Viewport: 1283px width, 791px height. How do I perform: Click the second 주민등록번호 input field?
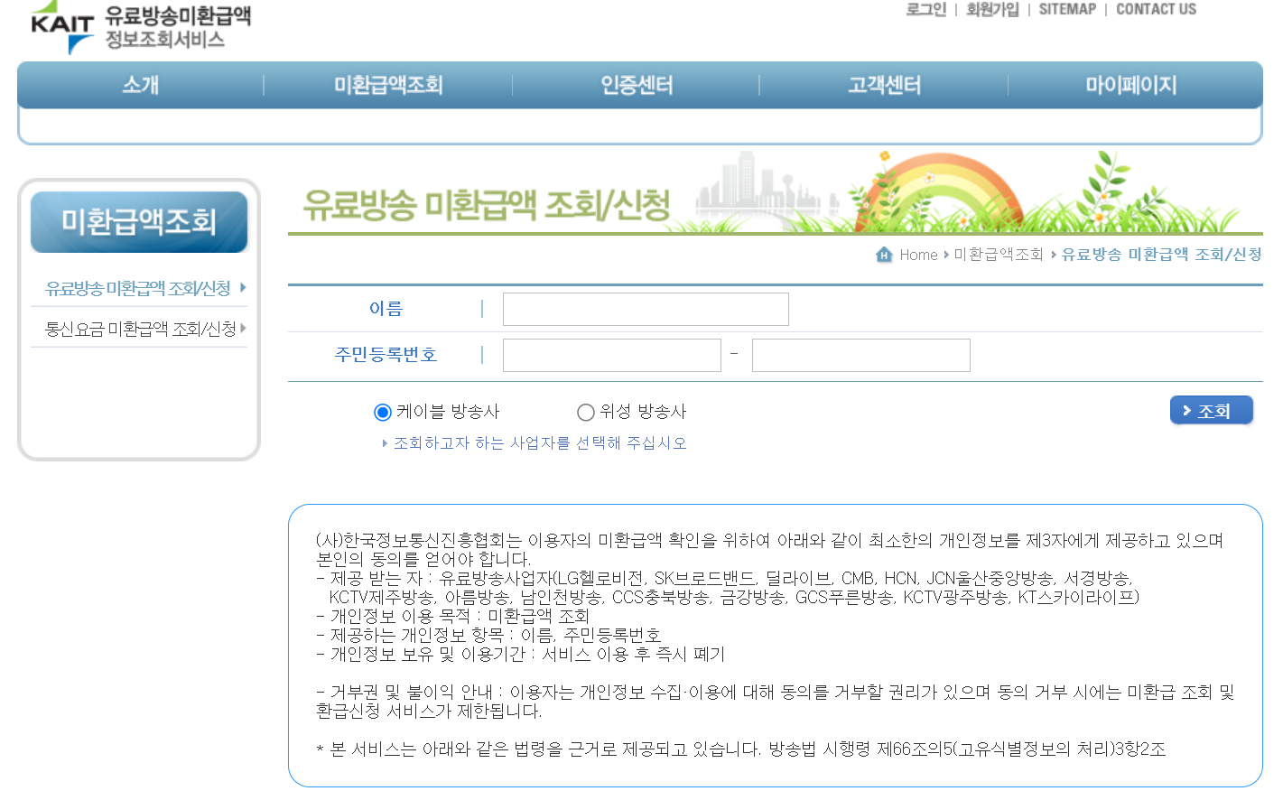click(x=861, y=355)
